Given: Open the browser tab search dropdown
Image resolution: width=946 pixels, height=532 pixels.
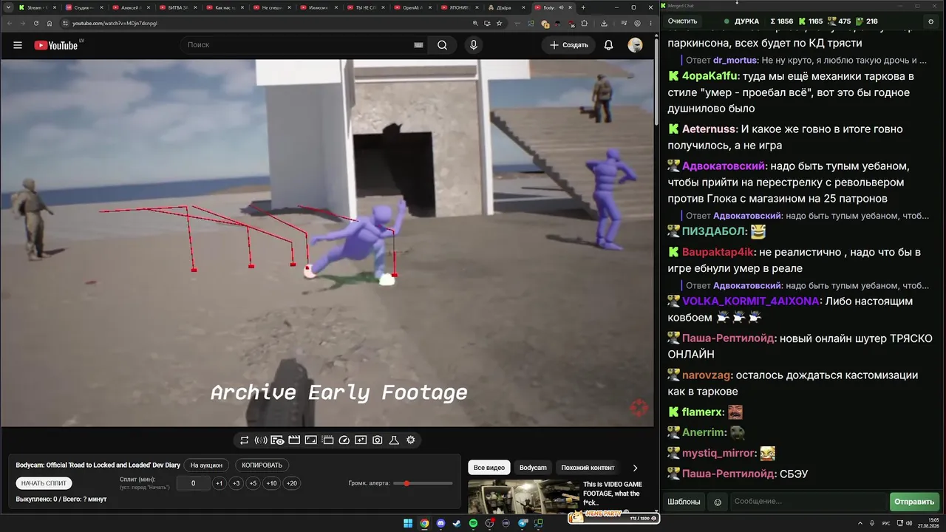Looking at the screenshot, I should 8,7.
